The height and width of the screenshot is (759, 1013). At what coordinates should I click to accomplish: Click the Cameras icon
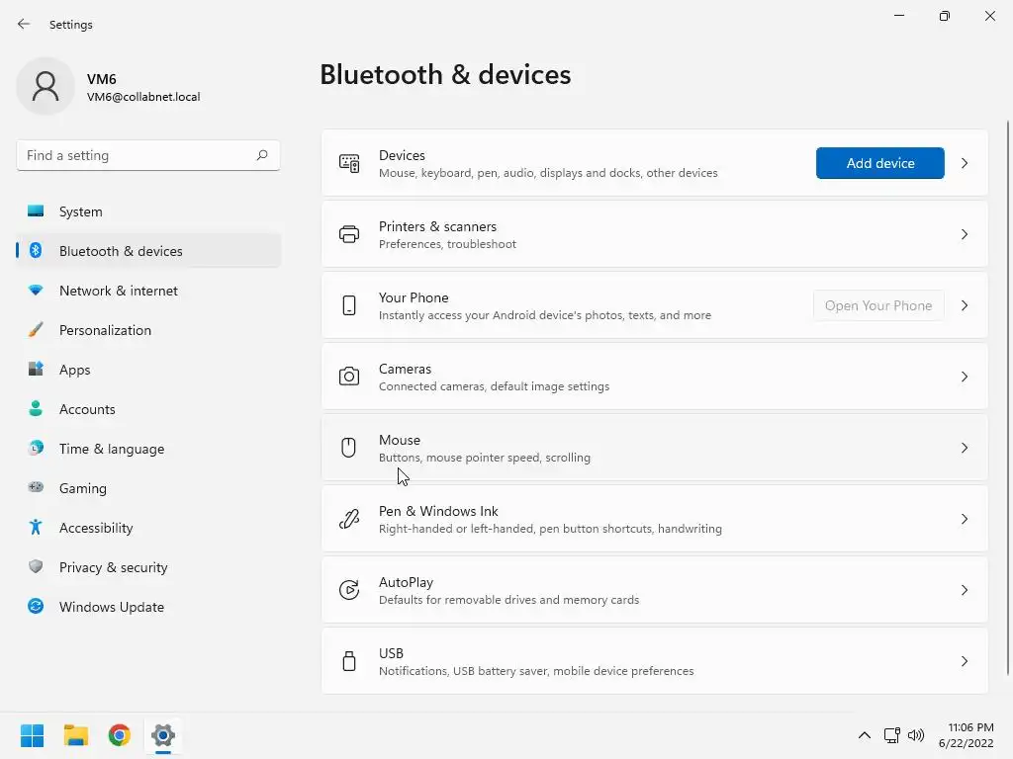pyautogui.click(x=349, y=377)
